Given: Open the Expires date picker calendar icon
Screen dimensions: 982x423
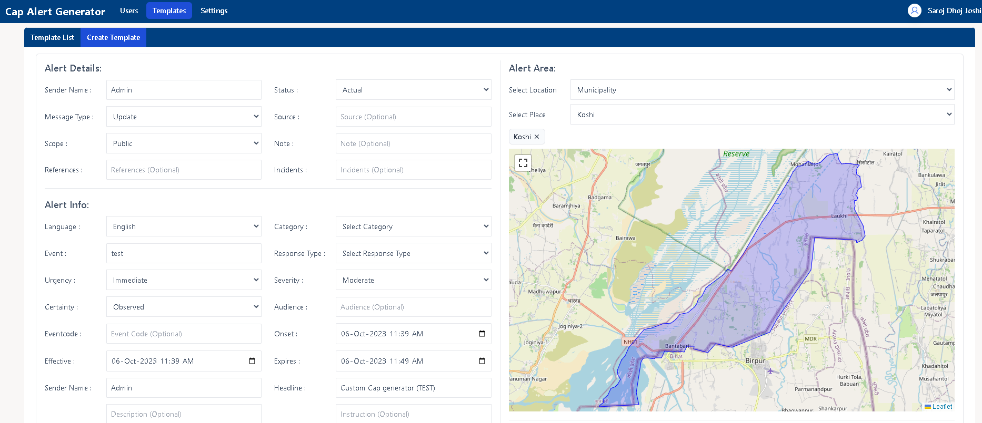Looking at the screenshot, I should coord(482,361).
